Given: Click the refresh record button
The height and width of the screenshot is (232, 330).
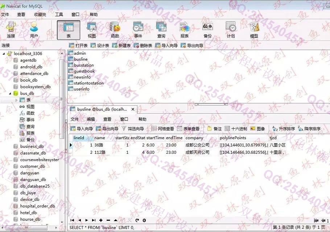Looking at the screenshot, I should 137,220.
